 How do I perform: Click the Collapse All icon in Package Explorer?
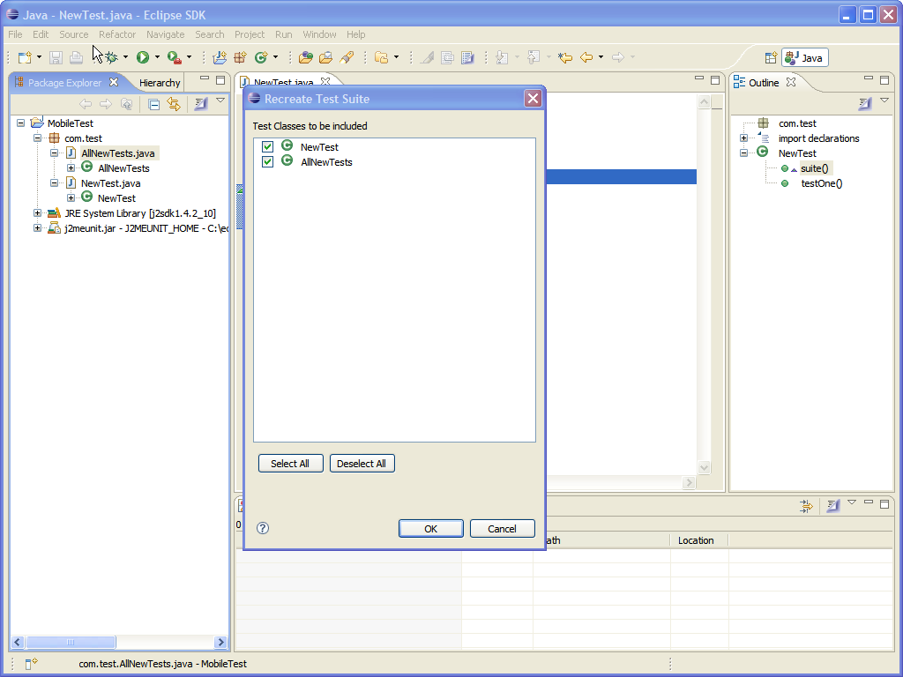pyautogui.click(x=154, y=104)
